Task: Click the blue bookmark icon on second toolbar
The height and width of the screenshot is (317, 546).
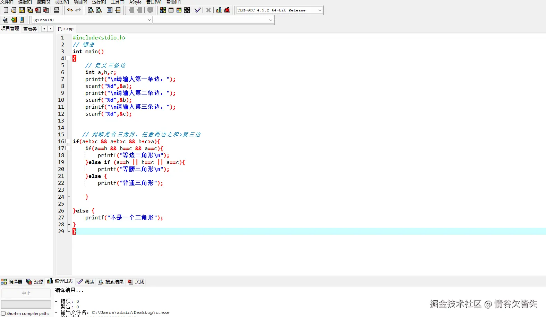Action: coord(22,20)
